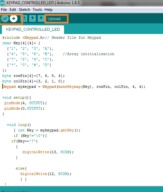Select the KEYPAD_CONTROLLED_LED tab
The image size is (163, 192).
(33, 29)
